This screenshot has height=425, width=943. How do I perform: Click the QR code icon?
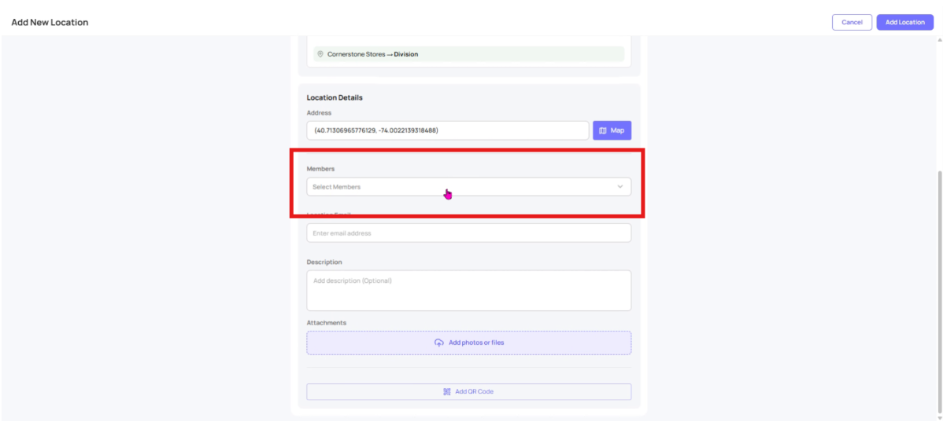446,391
